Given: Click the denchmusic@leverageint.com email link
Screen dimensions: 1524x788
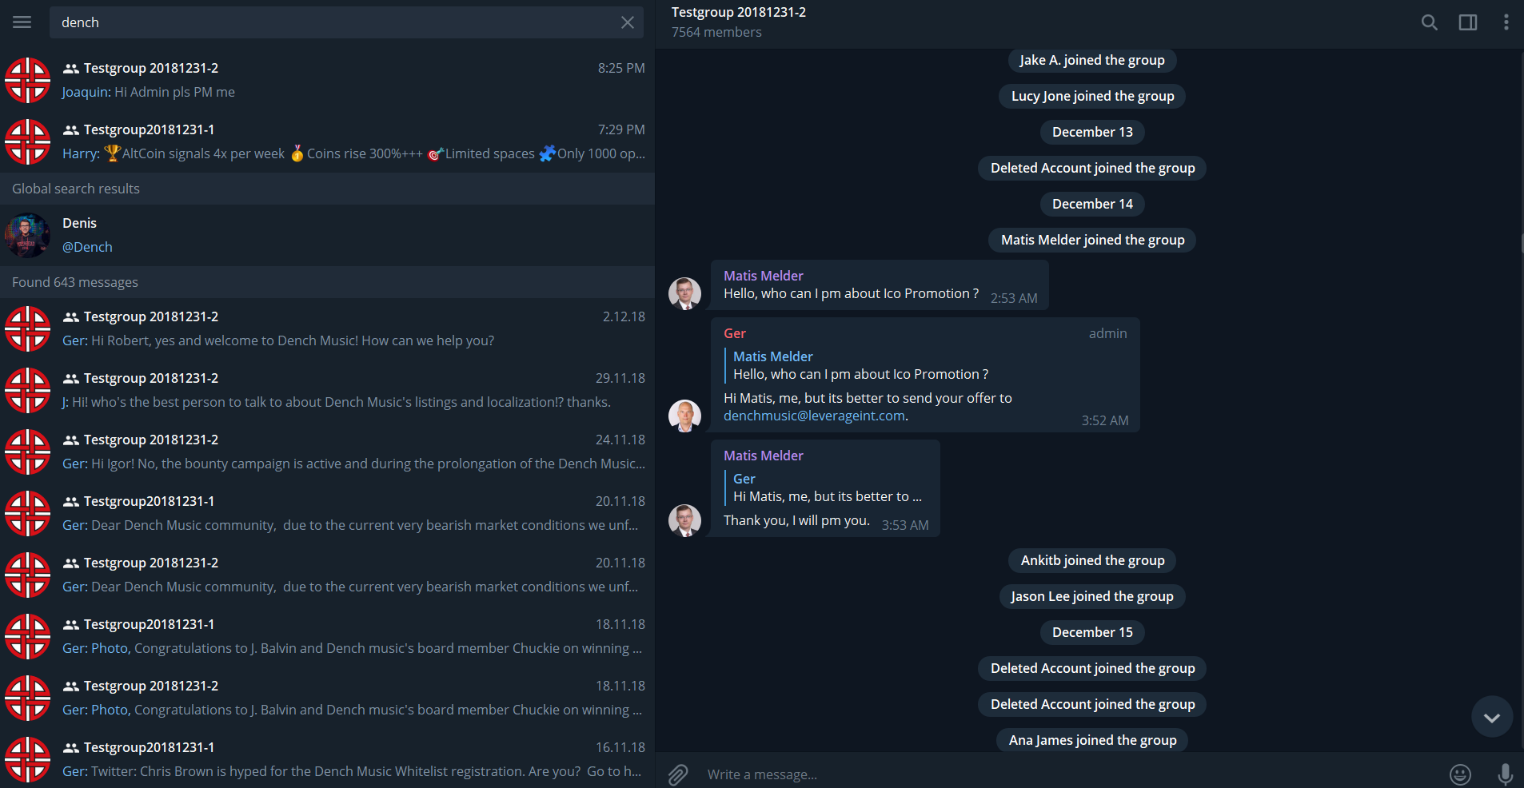Looking at the screenshot, I should click(814, 416).
